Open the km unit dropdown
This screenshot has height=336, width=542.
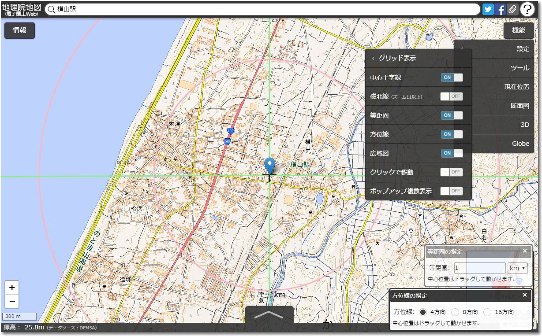(x=517, y=268)
